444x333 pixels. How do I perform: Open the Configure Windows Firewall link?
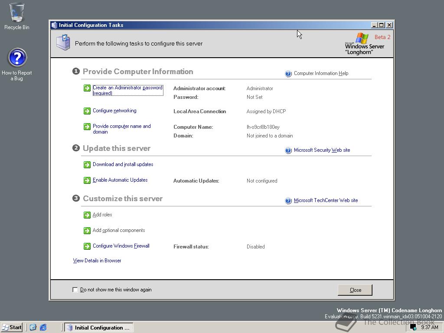click(x=121, y=246)
